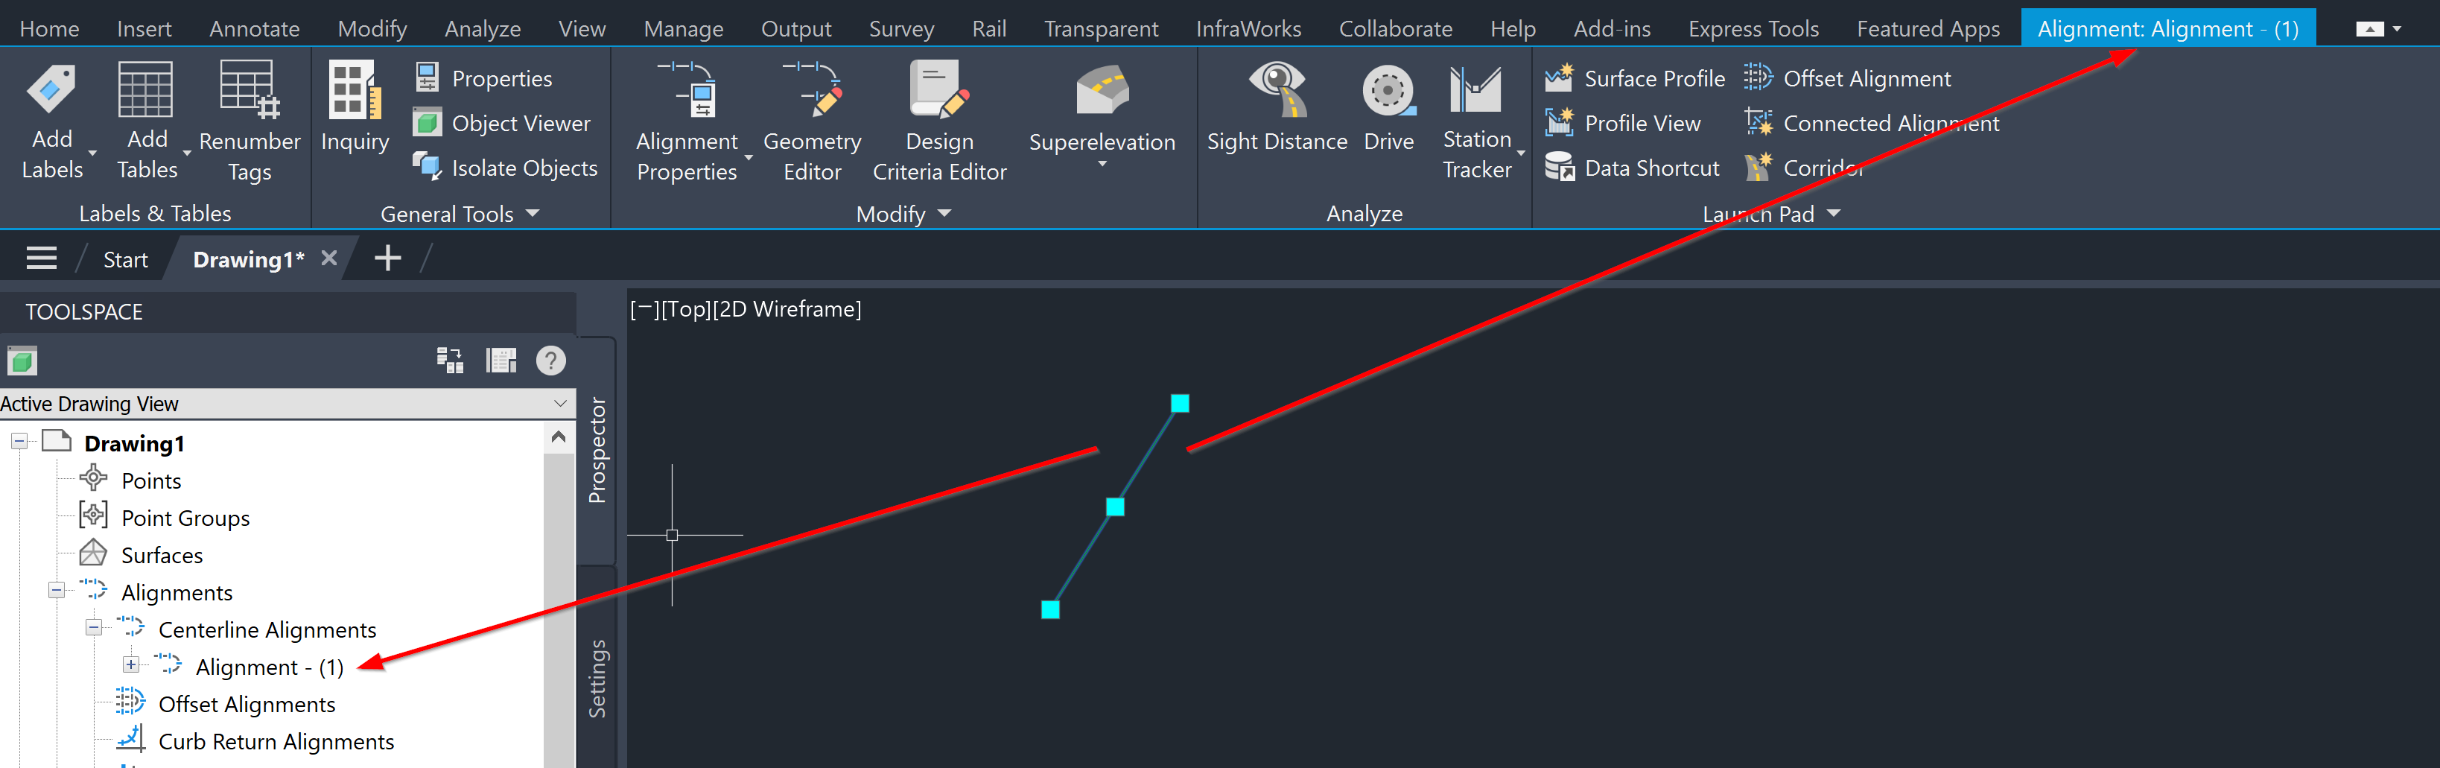
Task: Expand the General Tools panel
Action: (x=531, y=214)
